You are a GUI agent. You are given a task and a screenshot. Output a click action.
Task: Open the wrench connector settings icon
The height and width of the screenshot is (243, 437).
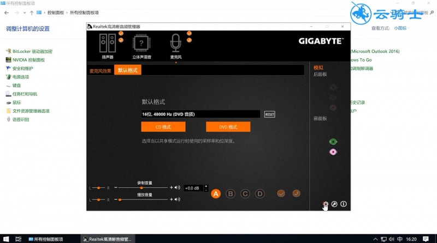pyautogui.click(x=334, y=204)
